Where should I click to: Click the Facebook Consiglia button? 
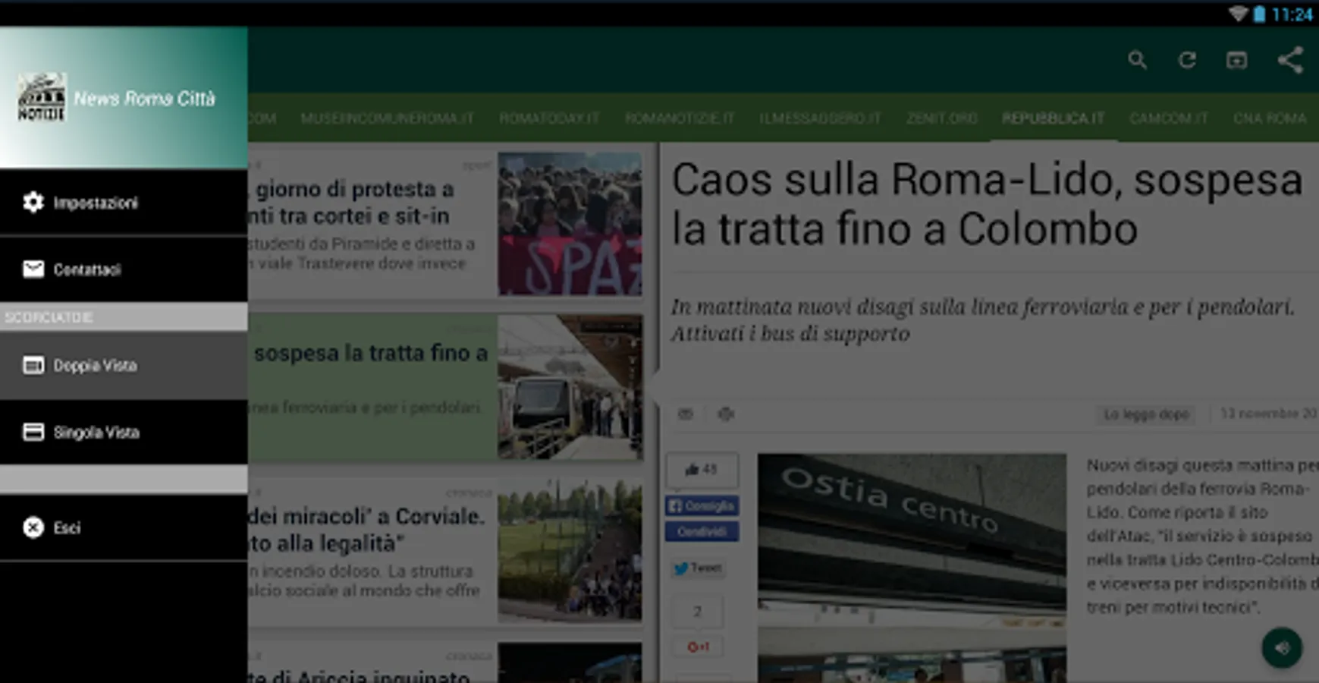702,505
